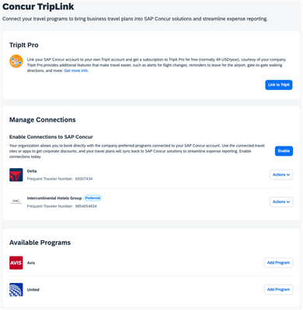Open Actions dropdown for Intercontinental Hotels Group
Image resolution: width=303 pixels, height=310 pixels.
(x=281, y=201)
